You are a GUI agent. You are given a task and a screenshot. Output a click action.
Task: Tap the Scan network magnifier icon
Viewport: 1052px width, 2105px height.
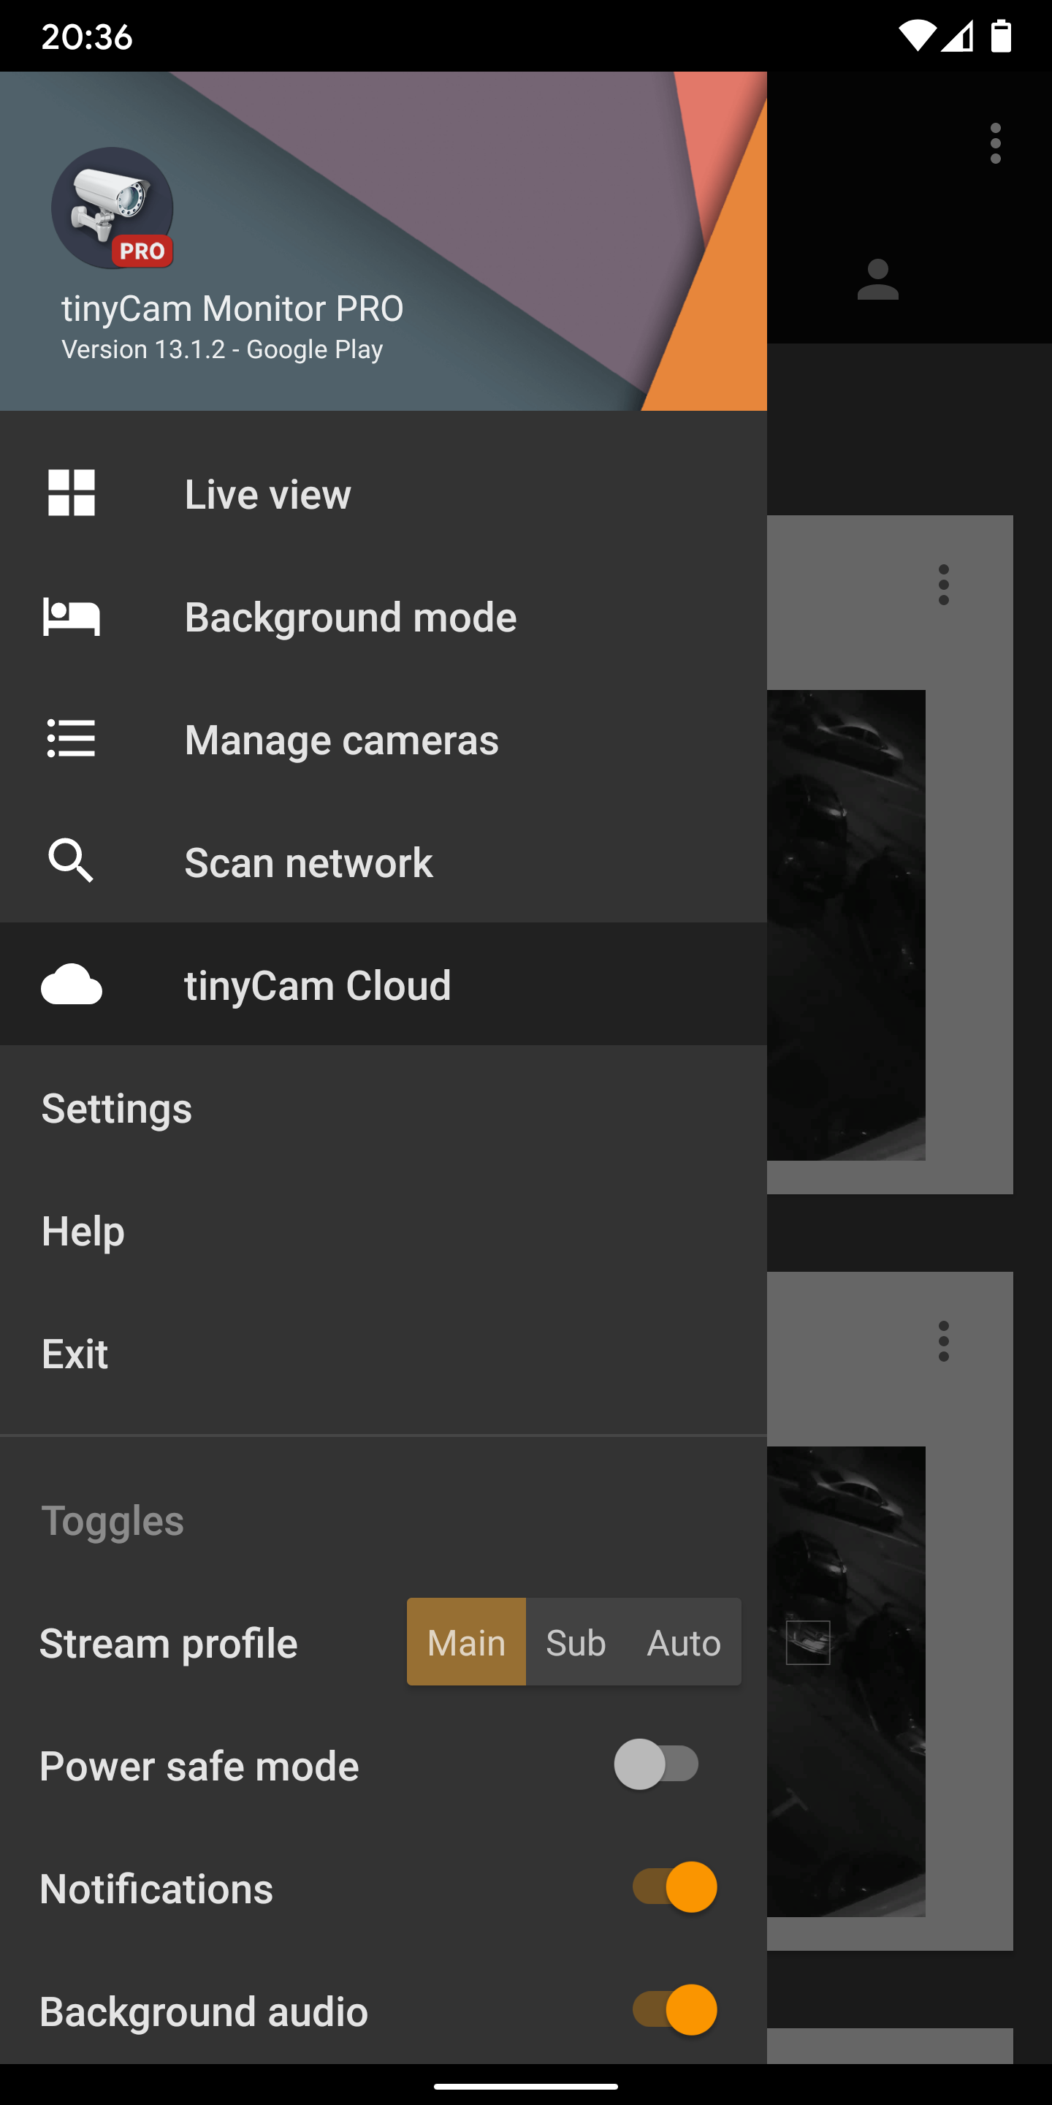72,860
